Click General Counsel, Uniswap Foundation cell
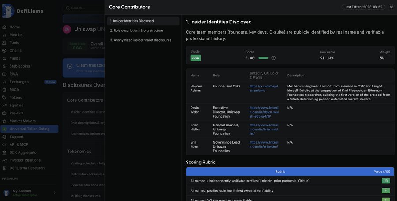The image size is (397, 201). (x=226, y=129)
